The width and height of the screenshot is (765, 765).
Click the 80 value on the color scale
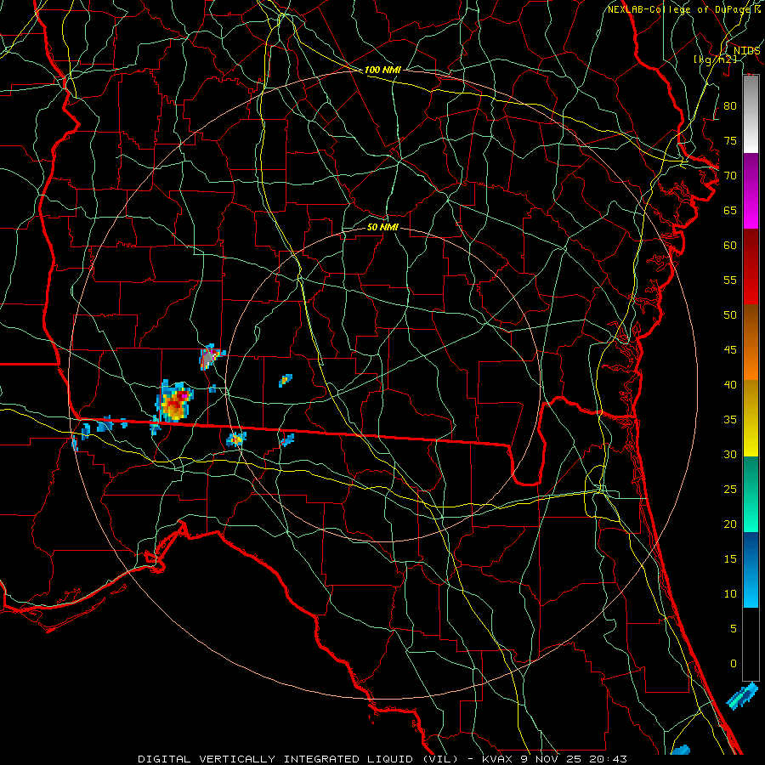point(730,106)
